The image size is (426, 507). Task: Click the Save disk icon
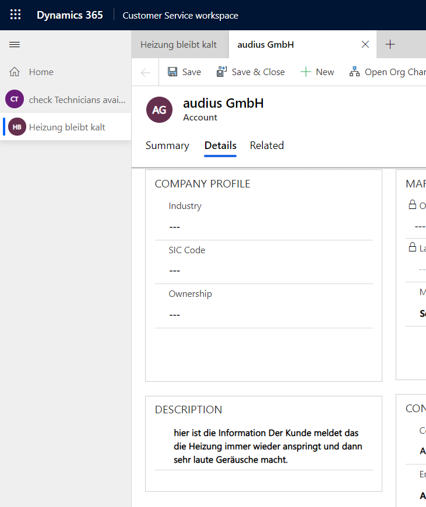(172, 72)
